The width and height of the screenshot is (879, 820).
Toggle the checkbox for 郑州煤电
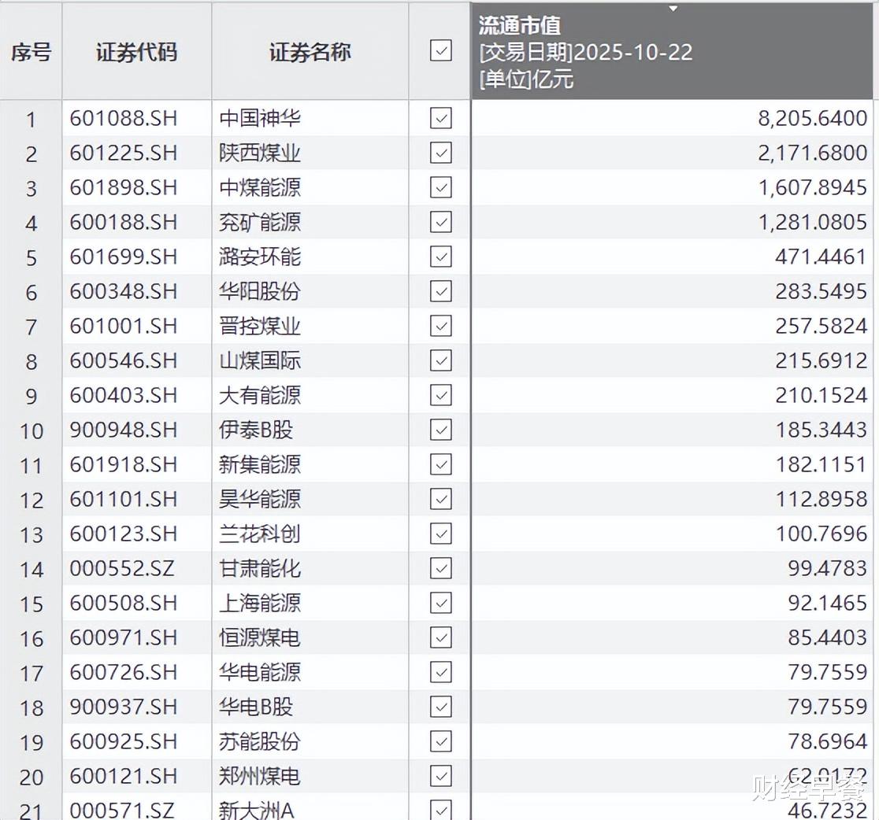pyautogui.click(x=440, y=776)
